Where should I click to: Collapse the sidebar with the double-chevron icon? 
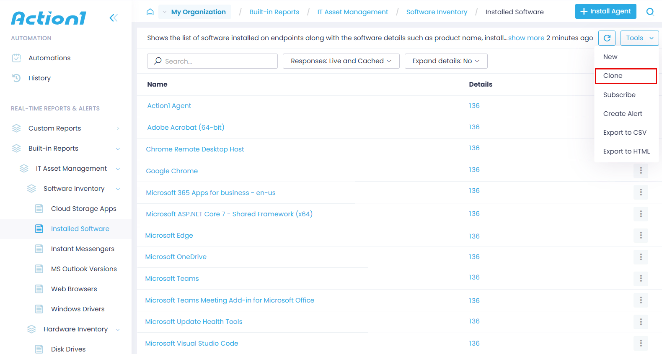(x=113, y=18)
